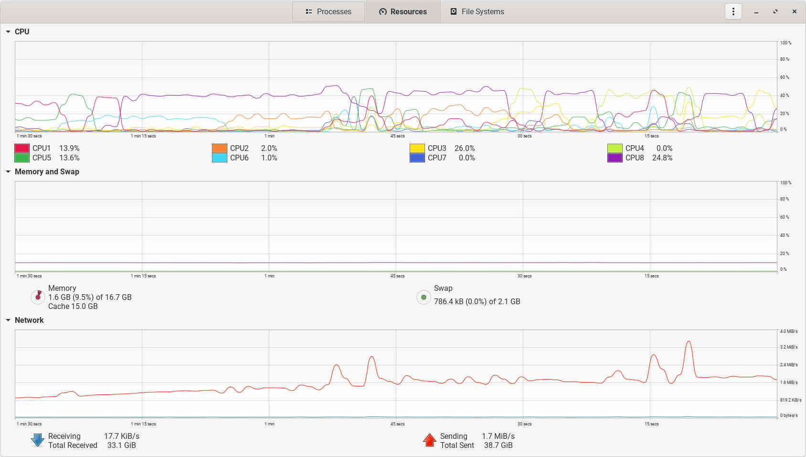Image resolution: width=806 pixels, height=457 pixels.
Task: Select the Resources tab
Action: coord(403,11)
